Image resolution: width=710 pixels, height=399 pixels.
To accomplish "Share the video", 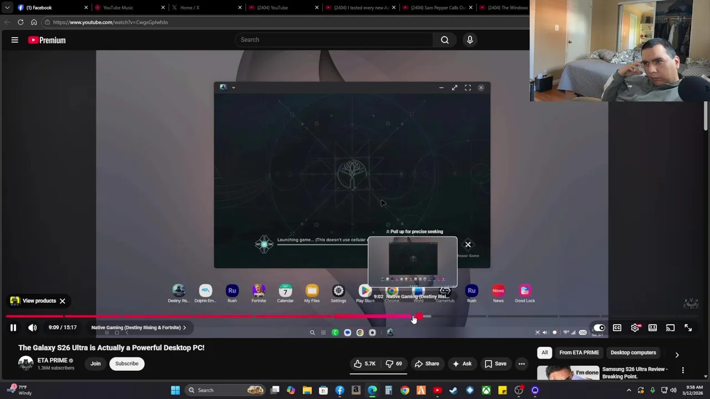I will click(427, 364).
